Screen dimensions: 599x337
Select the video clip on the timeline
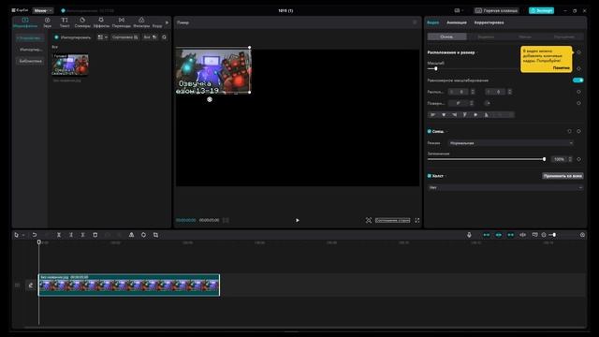(129, 285)
